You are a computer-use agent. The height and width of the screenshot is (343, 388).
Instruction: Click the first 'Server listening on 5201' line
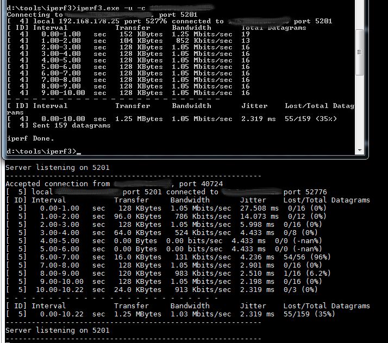[x=58, y=168]
